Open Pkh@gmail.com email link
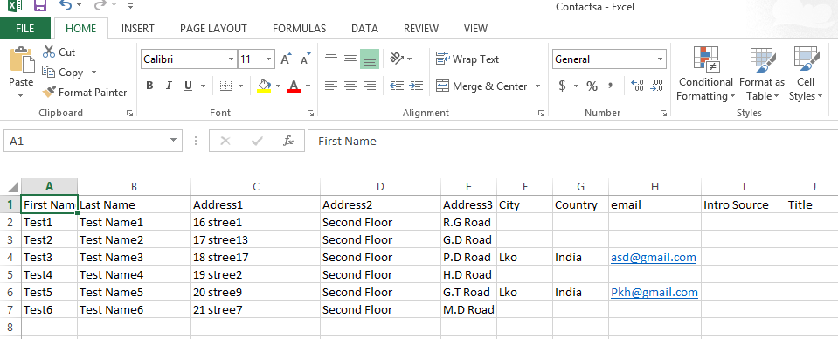Viewport: 838px width, 339px height. [x=654, y=293]
